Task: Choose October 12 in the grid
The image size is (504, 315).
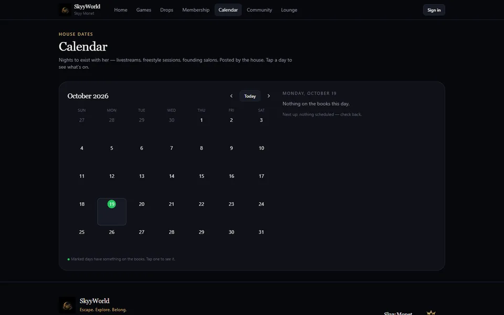Action: point(111,184)
